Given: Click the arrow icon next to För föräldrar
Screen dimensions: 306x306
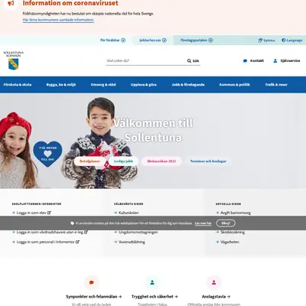Looking at the screenshot, I should 123,40.
